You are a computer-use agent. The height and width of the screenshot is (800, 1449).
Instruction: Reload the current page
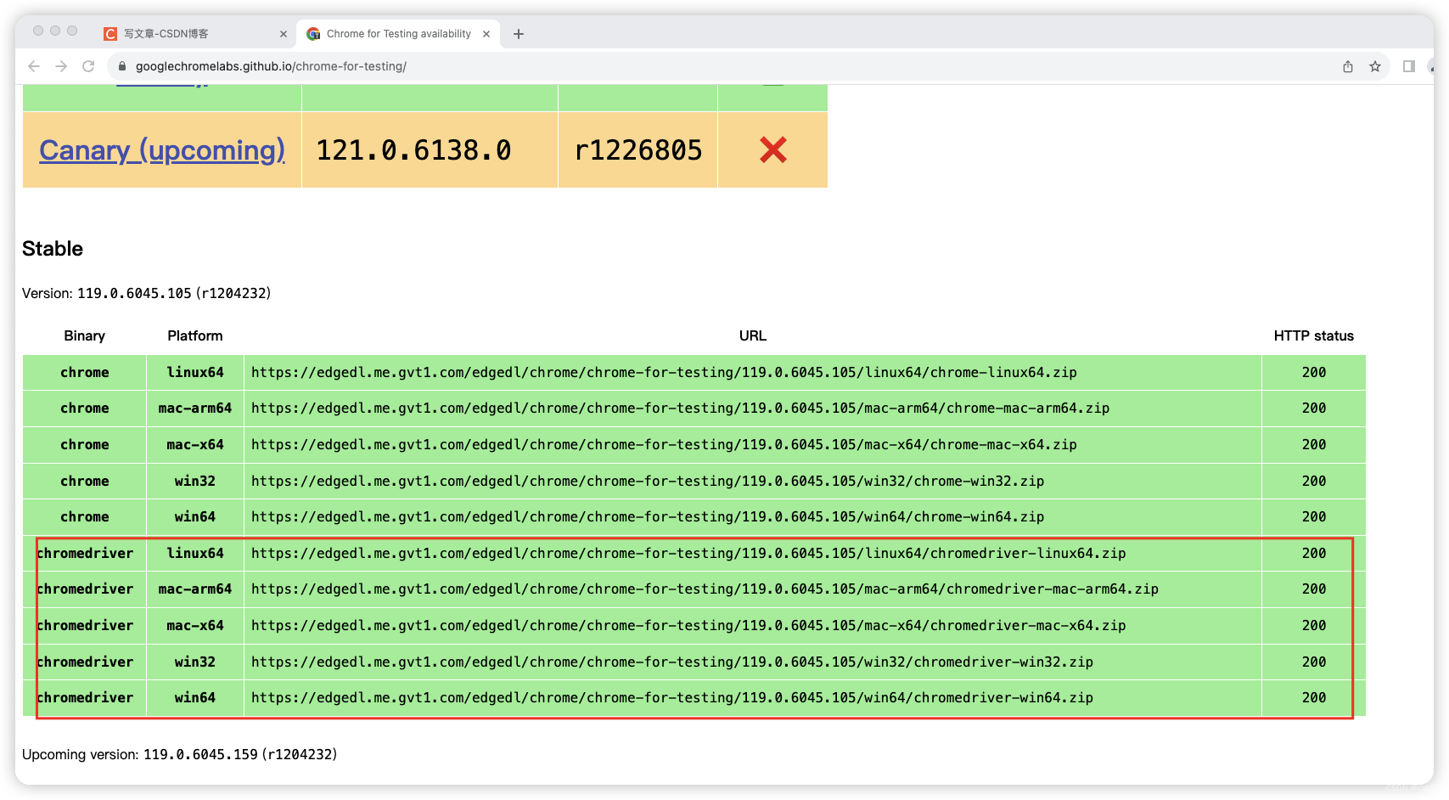coord(88,66)
